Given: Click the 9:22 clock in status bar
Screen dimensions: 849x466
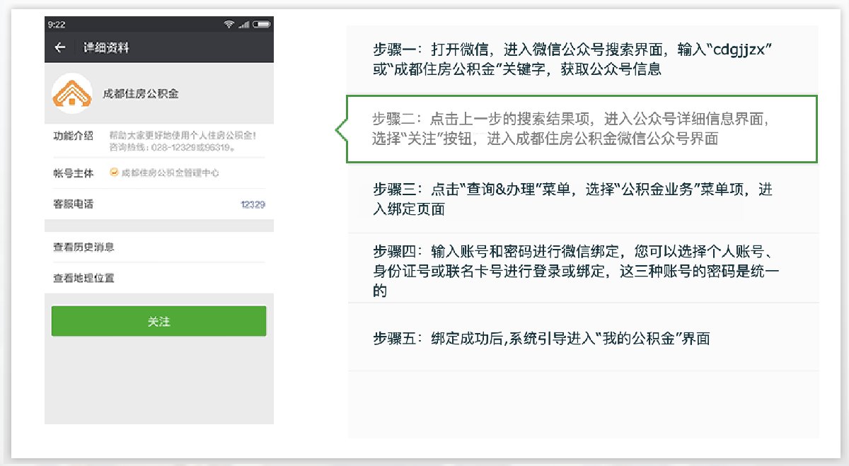Looking at the screenshot, I should pos(57,25).
